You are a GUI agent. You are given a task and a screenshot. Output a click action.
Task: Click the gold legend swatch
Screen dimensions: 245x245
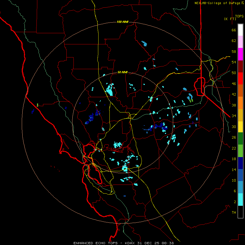pos(240,115)
